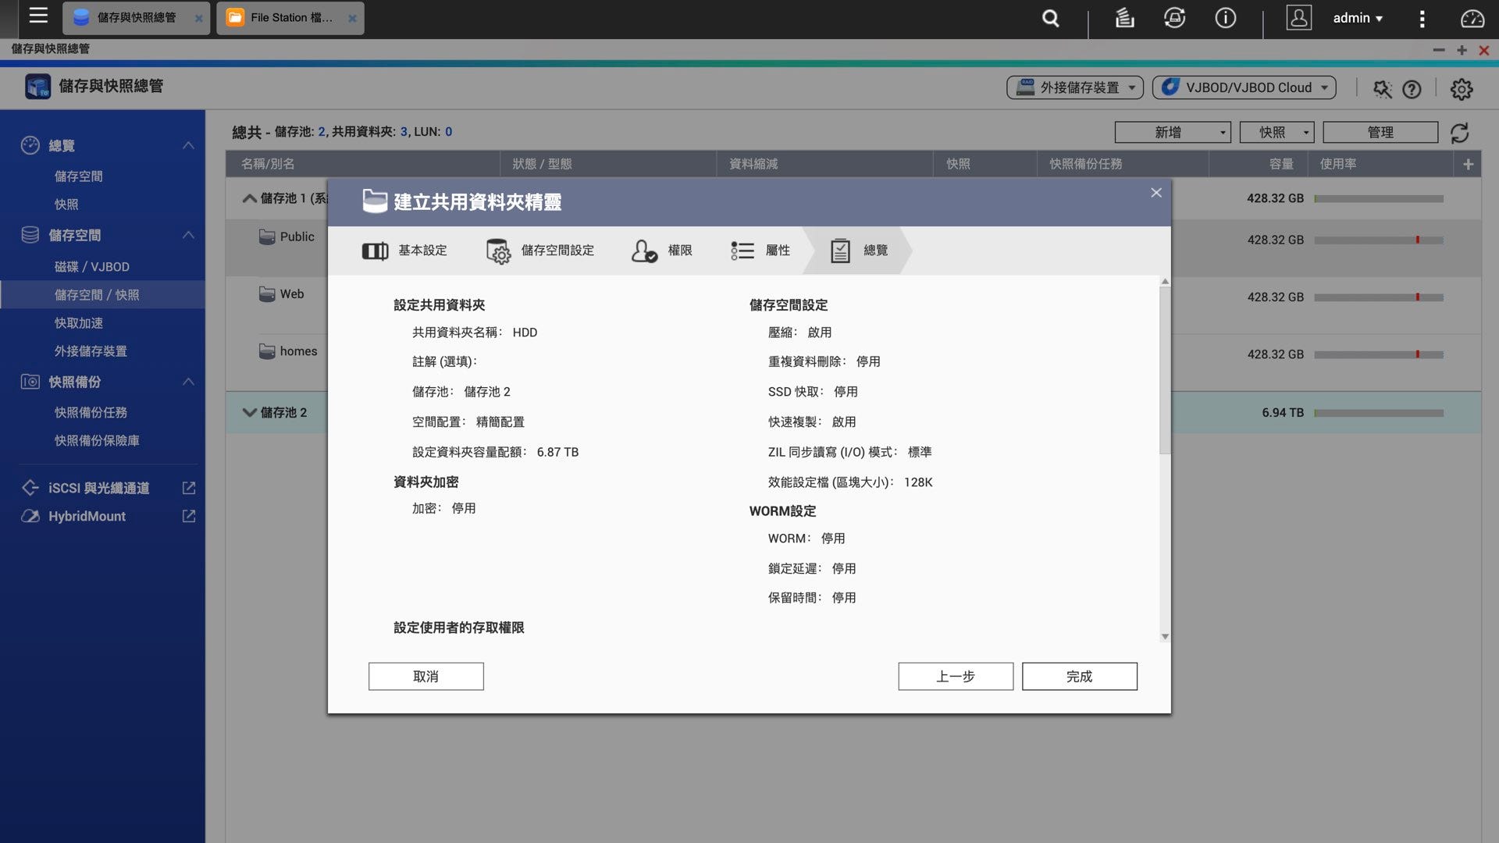Open the admin account dropdown
Viewport: 1499px width, 843px height.
click(1358, 18)
